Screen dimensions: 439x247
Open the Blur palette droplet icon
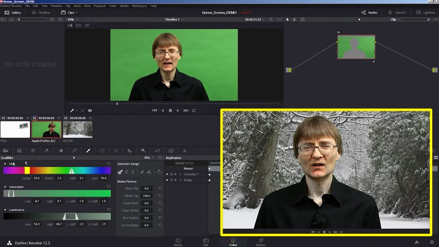coord(130,151)
